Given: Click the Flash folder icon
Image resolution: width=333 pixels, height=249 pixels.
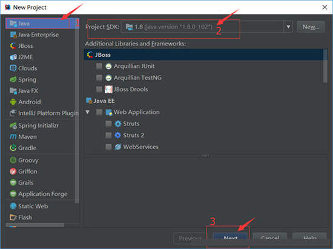Looking at the screenshot, I should [x=13, y=217].
